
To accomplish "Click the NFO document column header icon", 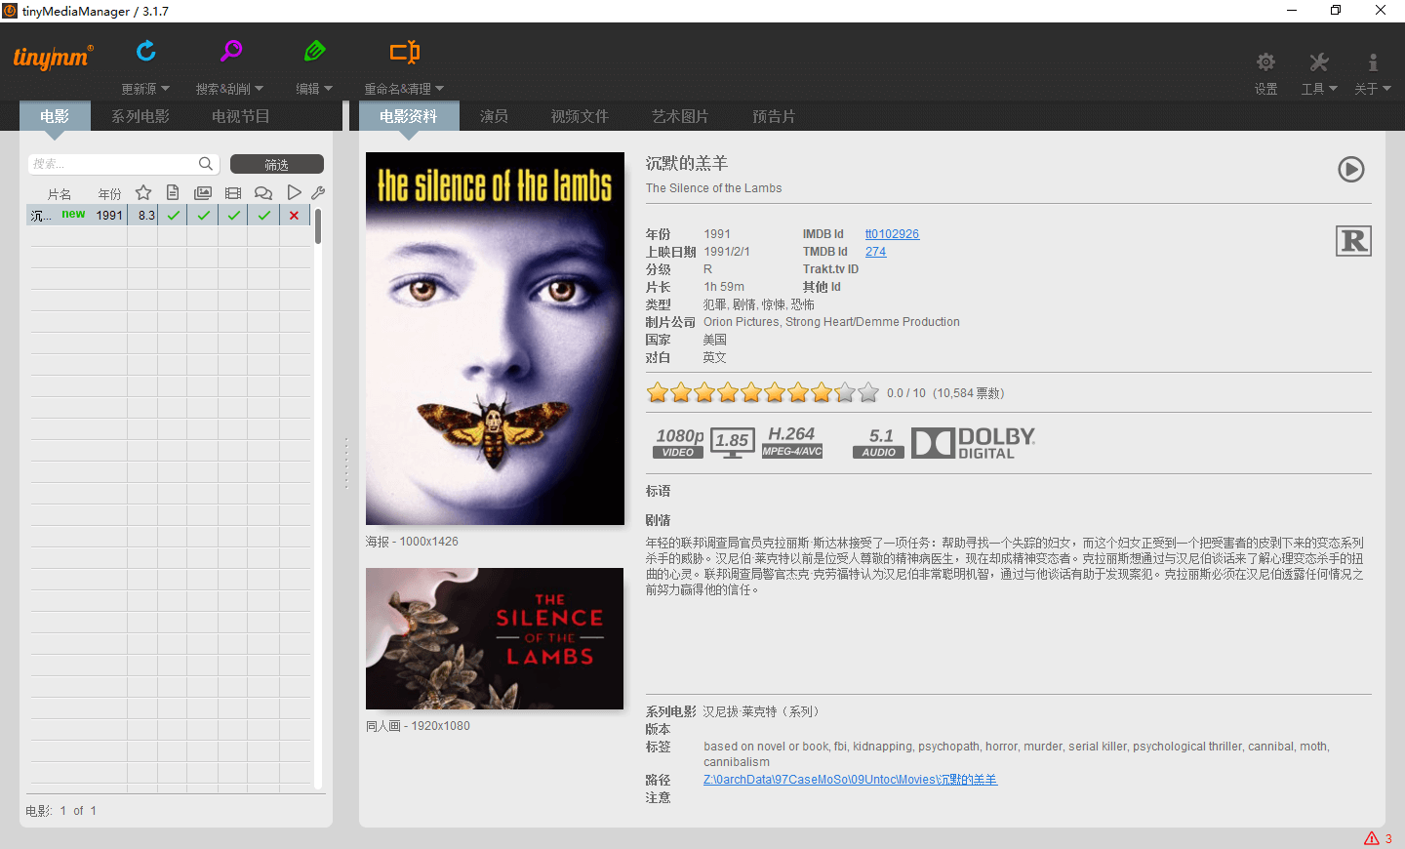I will tap(173, 193).
